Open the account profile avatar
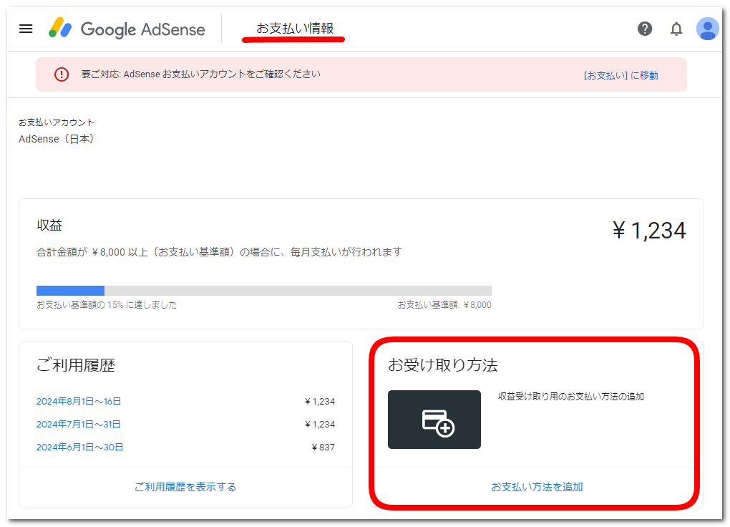This screenshot has height=527, width=730. click(x=707, y=29)
